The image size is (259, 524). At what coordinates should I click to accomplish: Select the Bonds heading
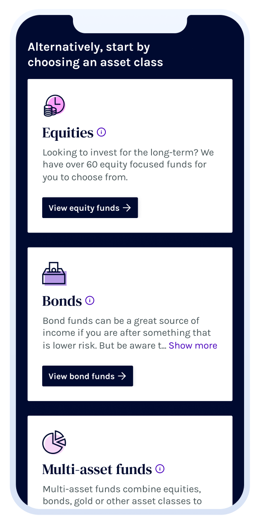[x=62, y=301]
